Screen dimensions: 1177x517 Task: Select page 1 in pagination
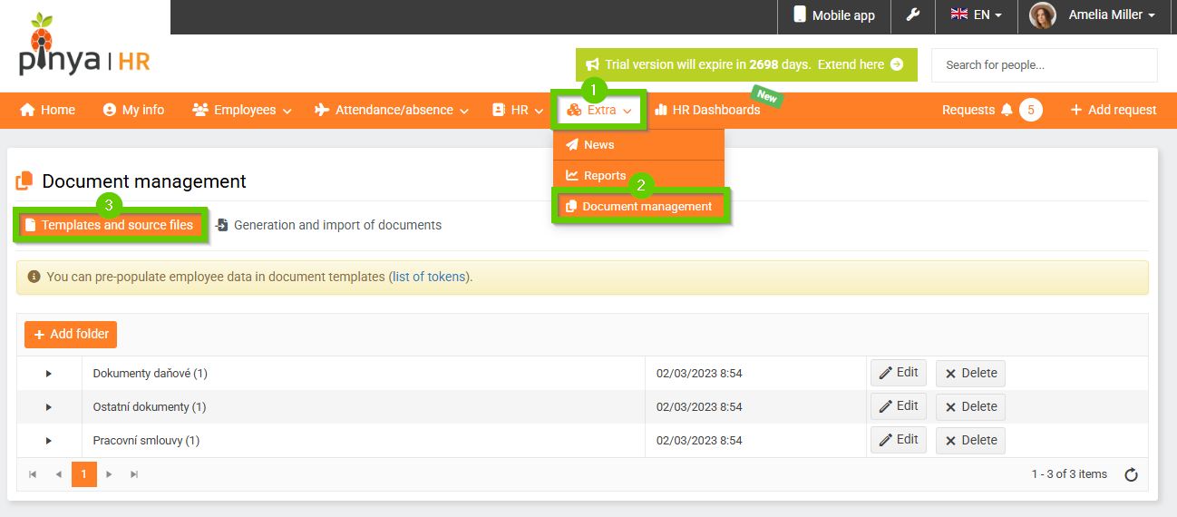(83, 474)
